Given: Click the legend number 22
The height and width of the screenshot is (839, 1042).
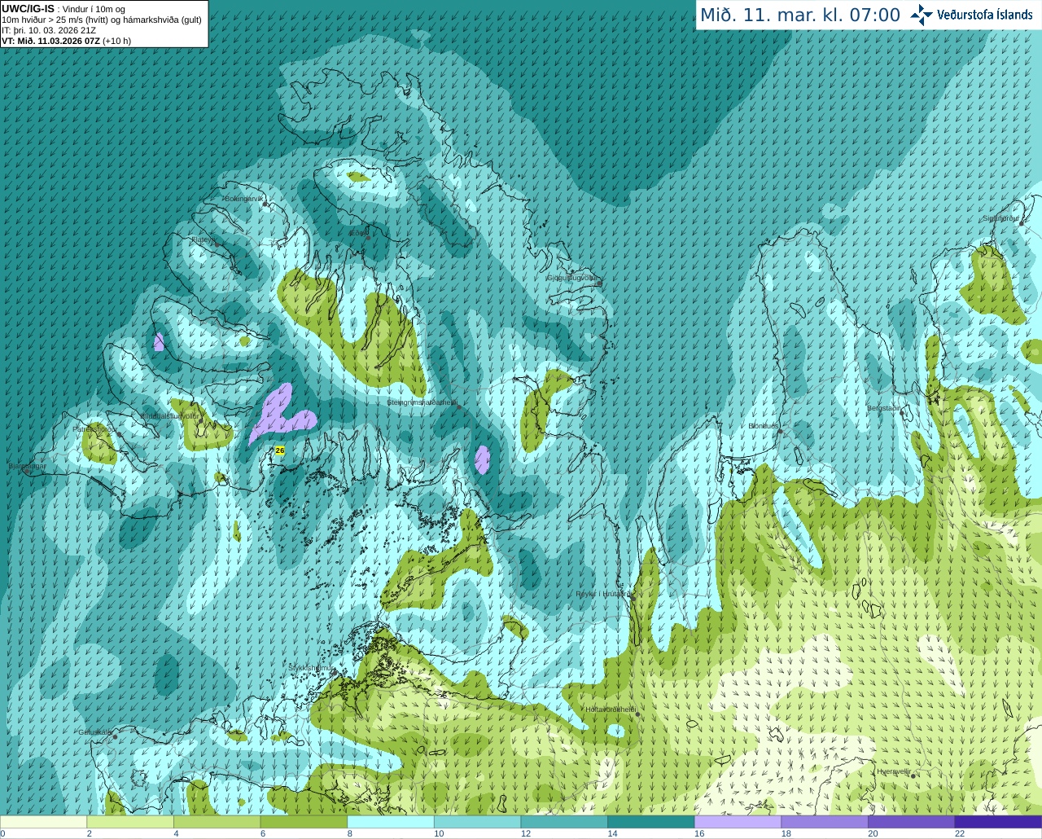Looking at the screenshot, I should [x=960, y=833].
